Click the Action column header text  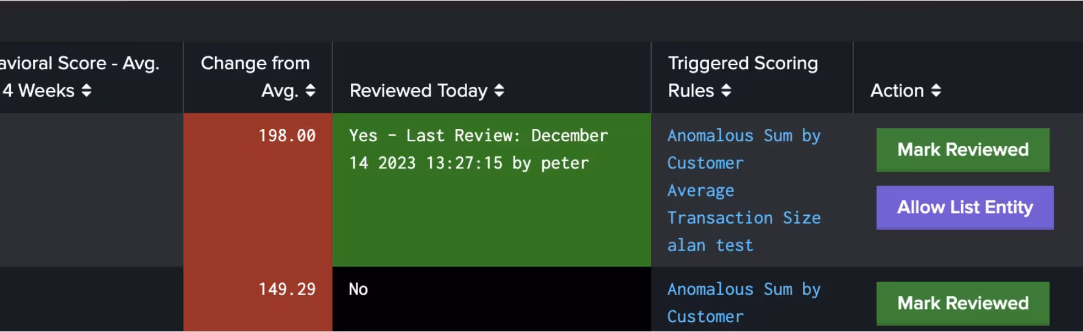coord(897,91)
